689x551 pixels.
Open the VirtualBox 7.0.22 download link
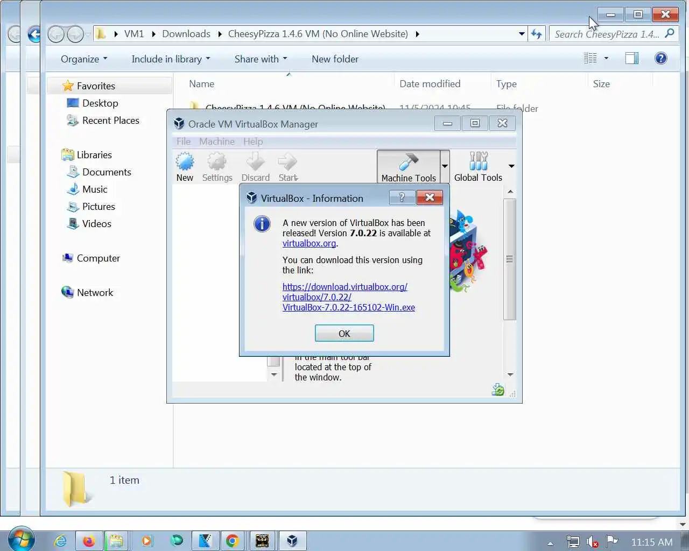click(348, 297)
